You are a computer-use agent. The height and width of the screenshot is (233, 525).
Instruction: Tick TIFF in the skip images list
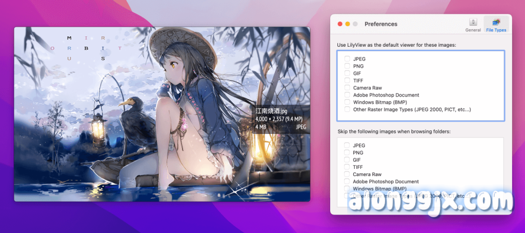(347, 167)
